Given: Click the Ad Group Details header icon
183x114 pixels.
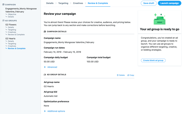Looking at the screenshot, I should click(x=45, y=75).
